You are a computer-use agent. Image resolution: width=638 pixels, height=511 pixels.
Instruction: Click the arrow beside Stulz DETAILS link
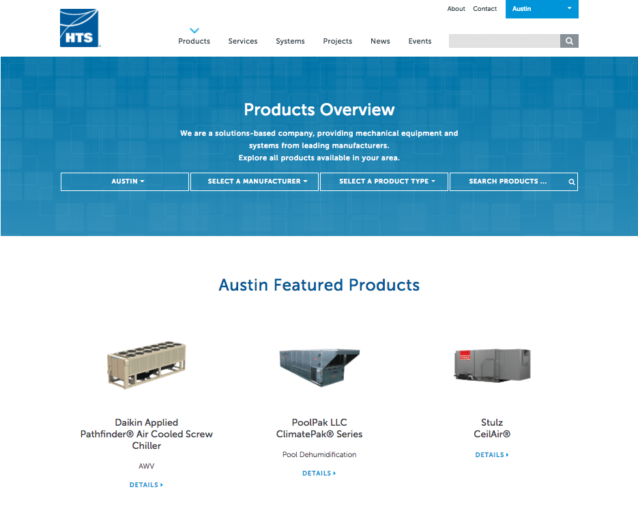click(x=508, y=454)
